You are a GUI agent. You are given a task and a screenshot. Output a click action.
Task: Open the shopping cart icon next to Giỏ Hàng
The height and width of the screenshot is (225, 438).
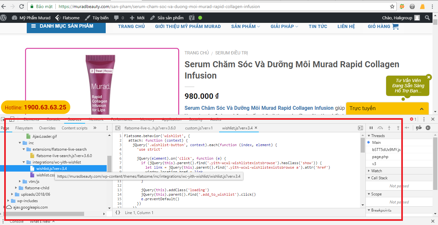tap(395, 27)
